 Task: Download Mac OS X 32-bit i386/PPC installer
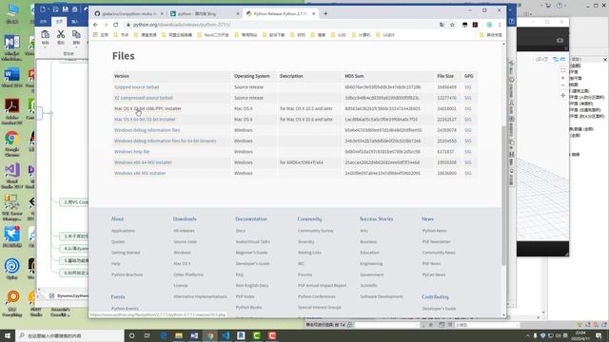pyautogui.click(x=147, y=108)
